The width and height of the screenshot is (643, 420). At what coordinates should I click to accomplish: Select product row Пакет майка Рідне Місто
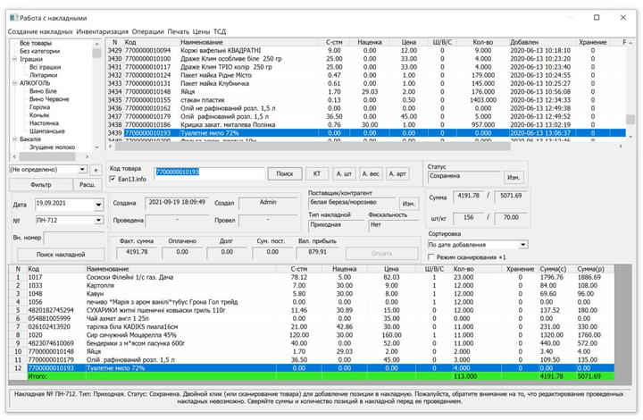click(365, 75)
